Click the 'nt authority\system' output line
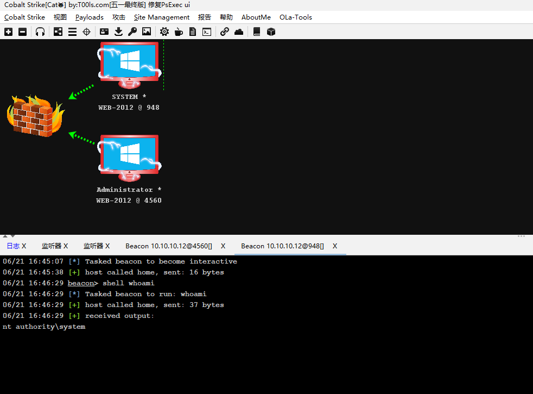Image resolution: width=533 pixels, height=394 pixels. 44,327
